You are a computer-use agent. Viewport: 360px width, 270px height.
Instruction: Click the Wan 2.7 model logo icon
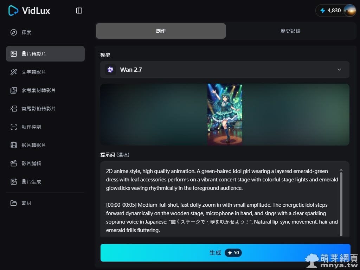point(110,70)
